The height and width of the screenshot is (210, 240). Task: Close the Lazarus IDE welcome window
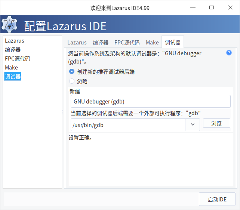(230, 7)
